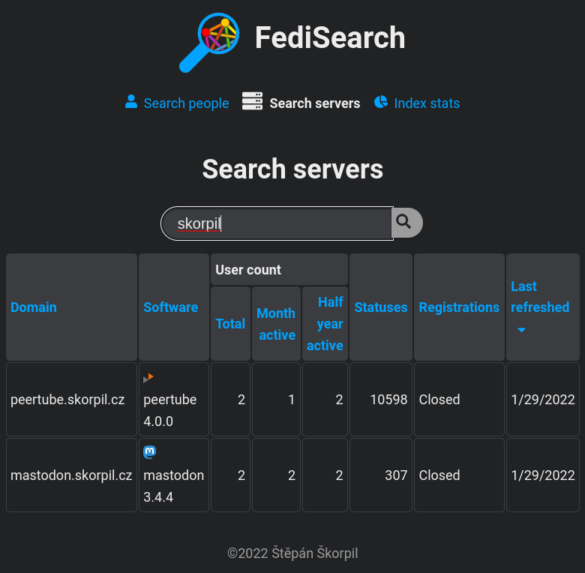
Task: Sort servers by Total user count
Action: tap(230, 324)
